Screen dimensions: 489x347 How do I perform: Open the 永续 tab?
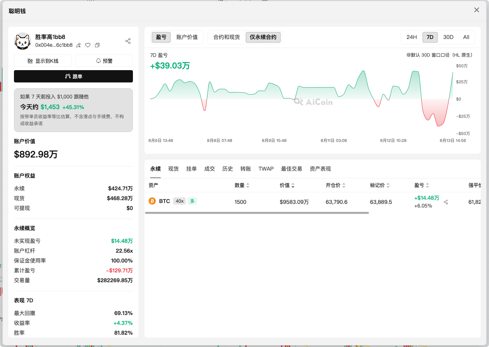click(155, 169)
